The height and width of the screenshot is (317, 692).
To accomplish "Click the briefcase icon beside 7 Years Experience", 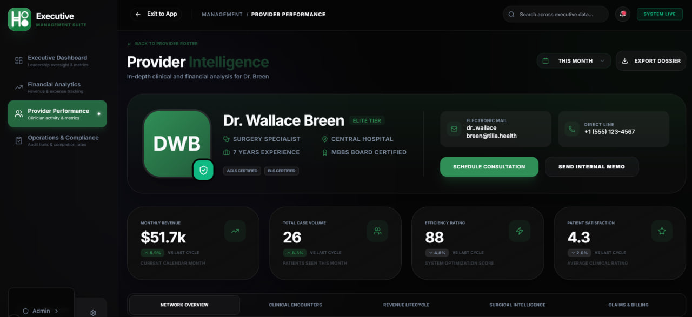I will pos(227,152).
